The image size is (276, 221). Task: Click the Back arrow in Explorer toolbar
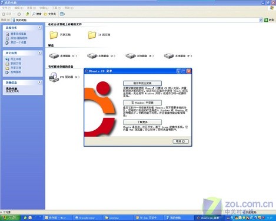[6, 14]
